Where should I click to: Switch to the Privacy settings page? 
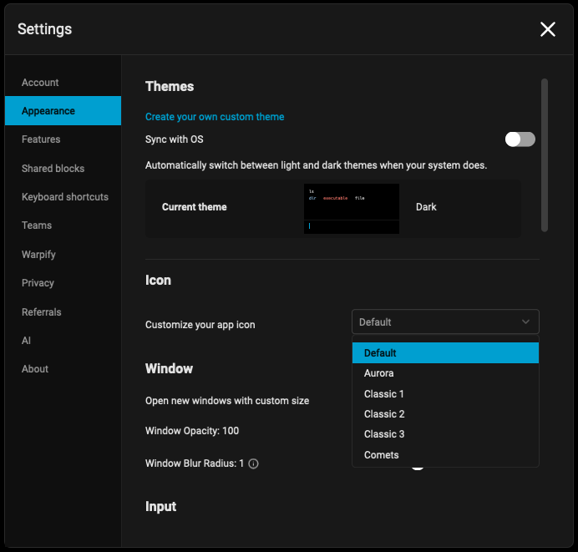[x=38, y=283]
